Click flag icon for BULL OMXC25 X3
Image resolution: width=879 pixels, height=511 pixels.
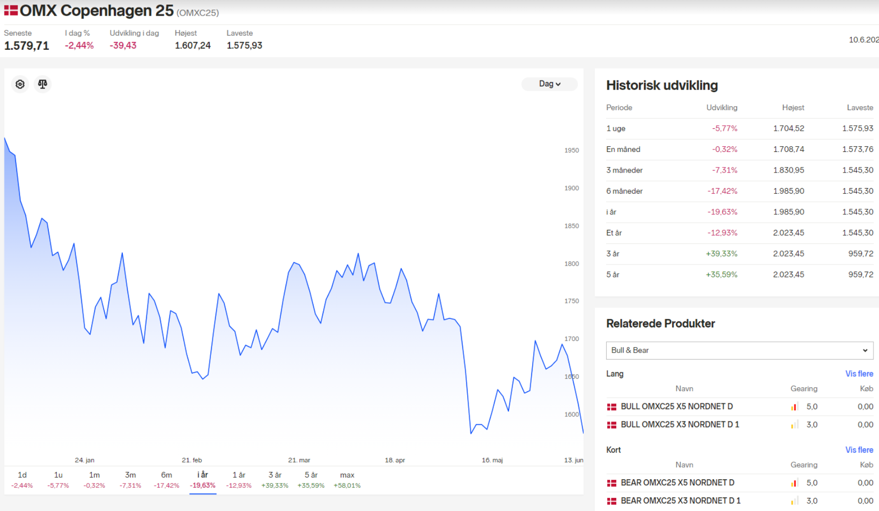pos(612,425)
